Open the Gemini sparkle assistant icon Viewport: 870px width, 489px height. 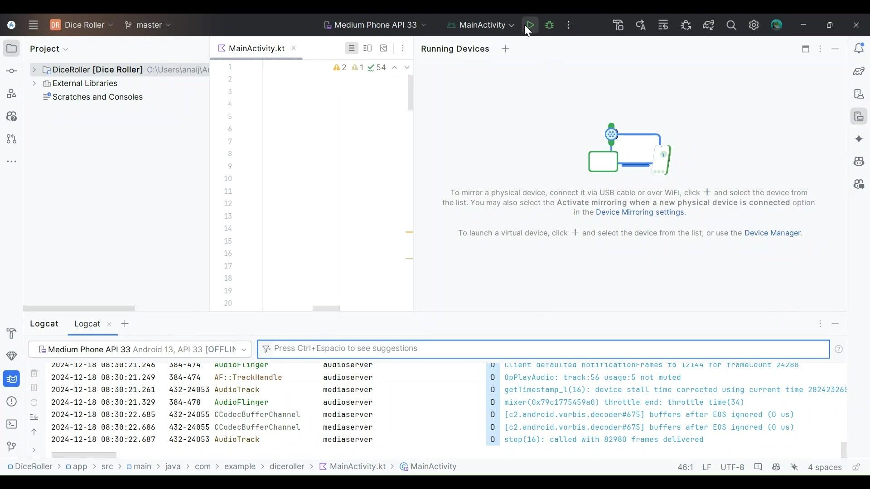(859, 139)
